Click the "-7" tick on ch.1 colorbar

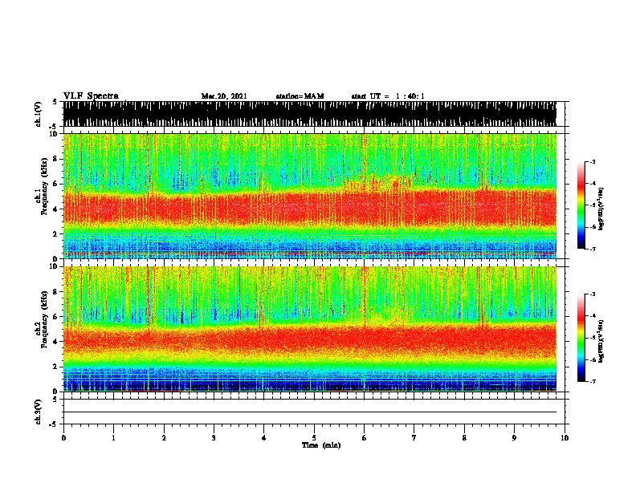(x=593, y=249)
